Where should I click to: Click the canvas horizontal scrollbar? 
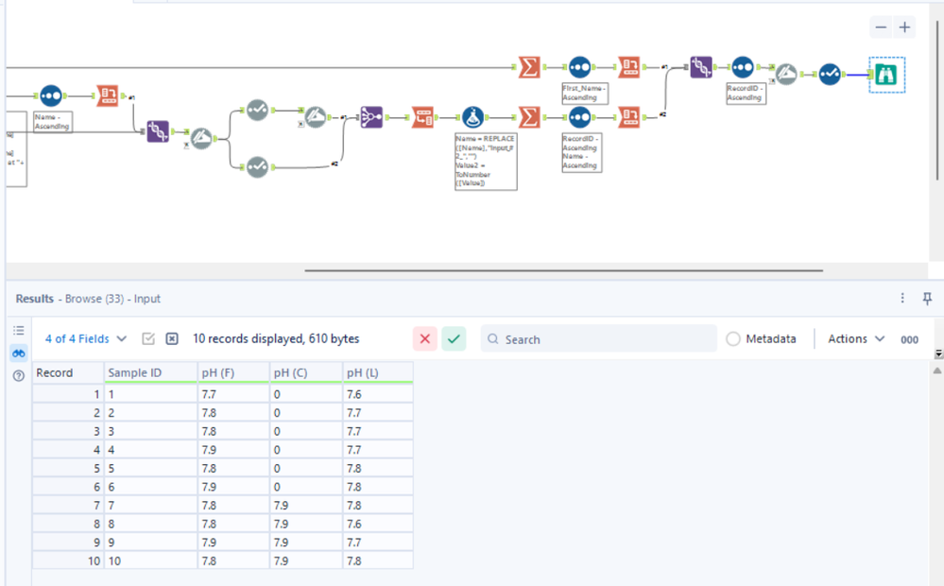[563, 271]
